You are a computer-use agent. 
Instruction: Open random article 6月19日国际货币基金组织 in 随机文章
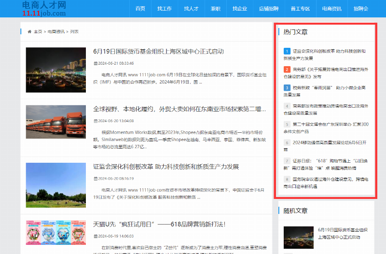point(343,234)
